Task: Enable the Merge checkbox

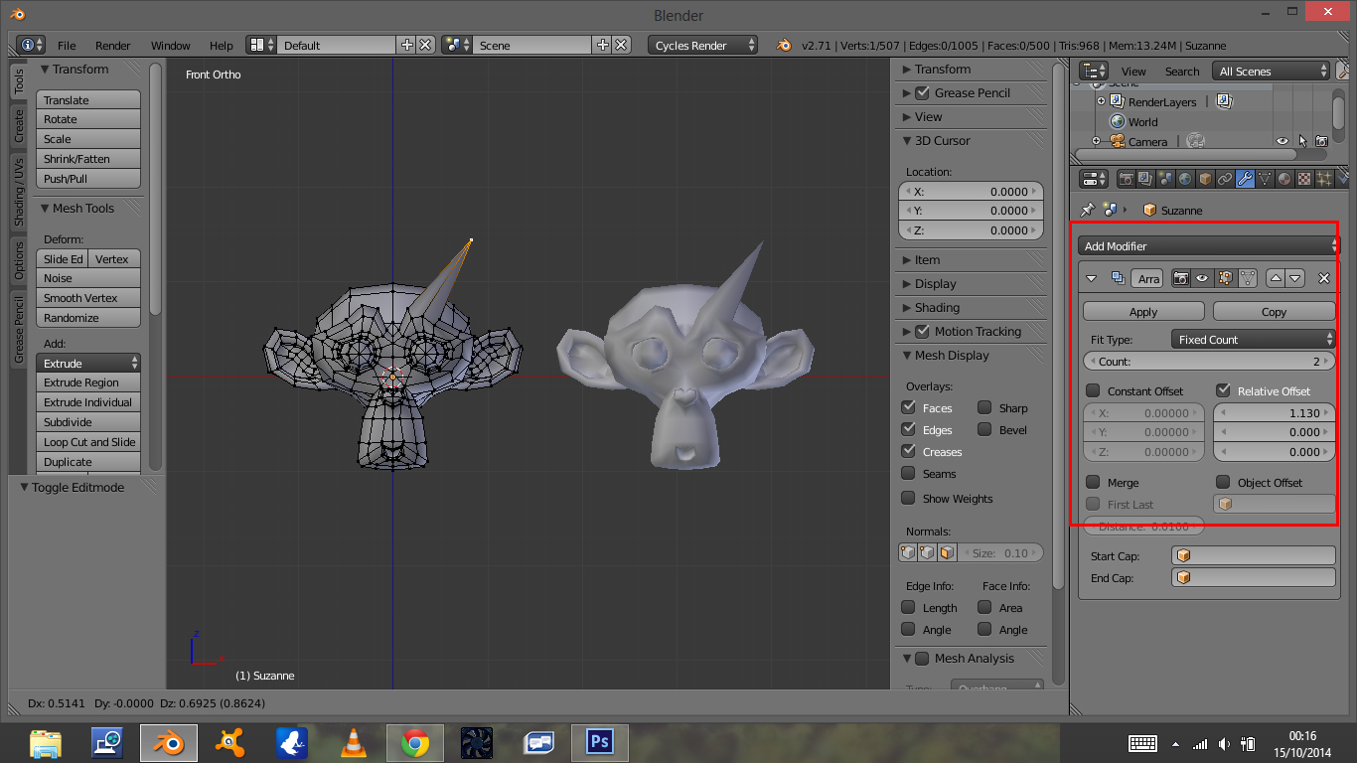Action: click(1093, 482)
